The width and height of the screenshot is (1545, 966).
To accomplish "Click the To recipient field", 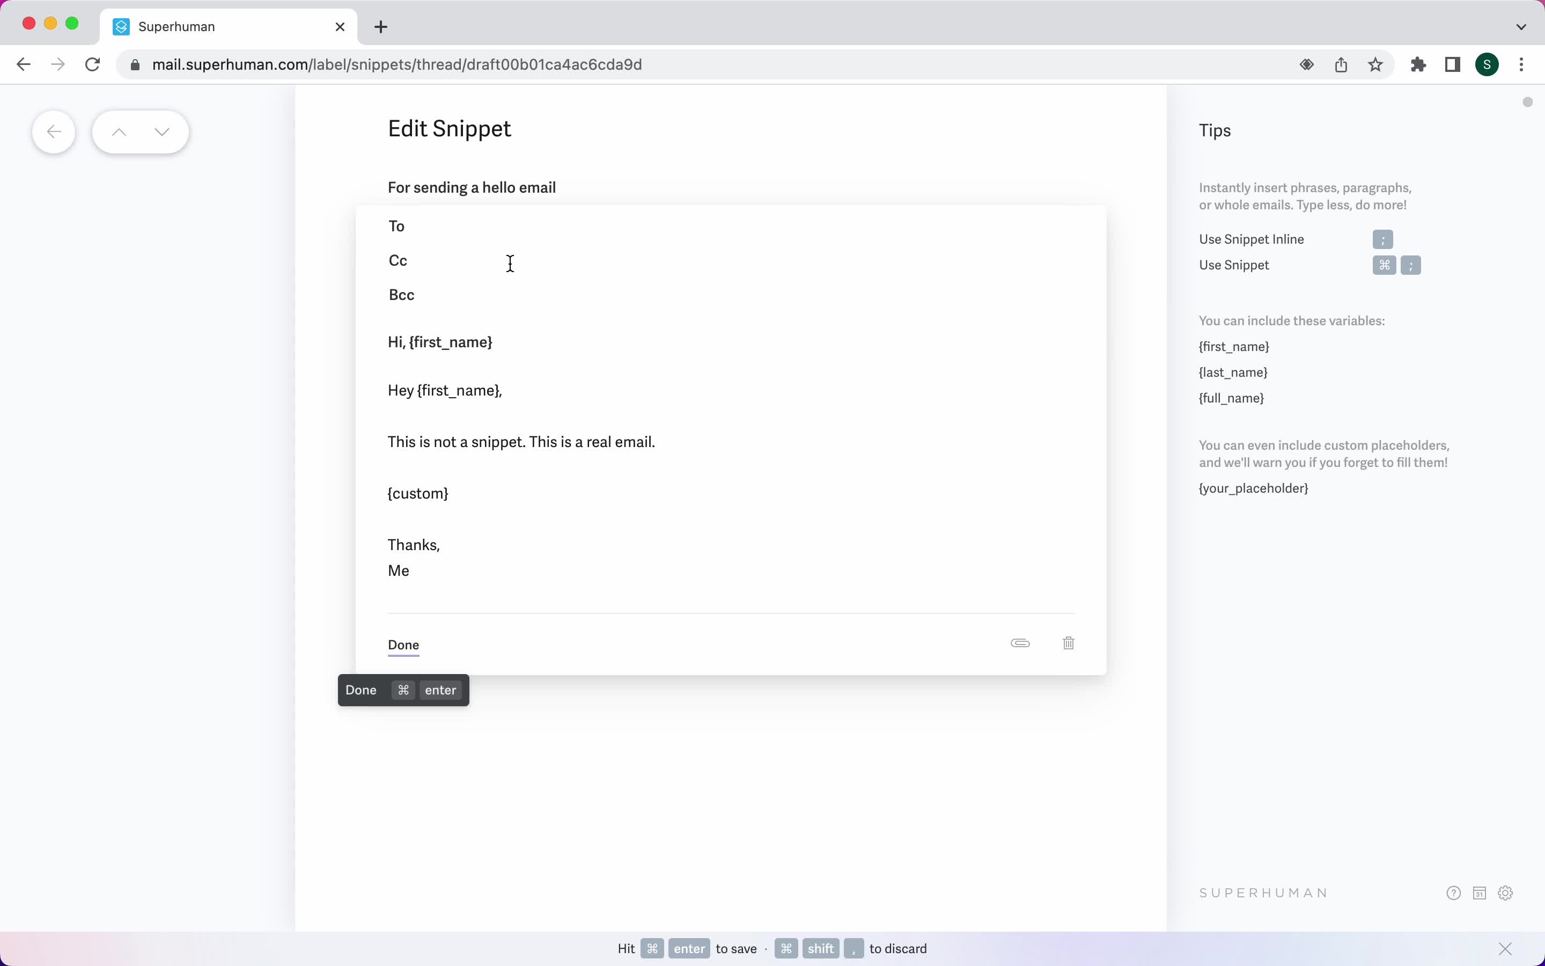I will coord(731,226).
